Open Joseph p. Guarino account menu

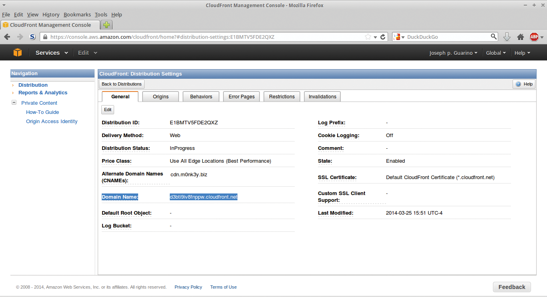pyautogui.click(x=453, y=53)
